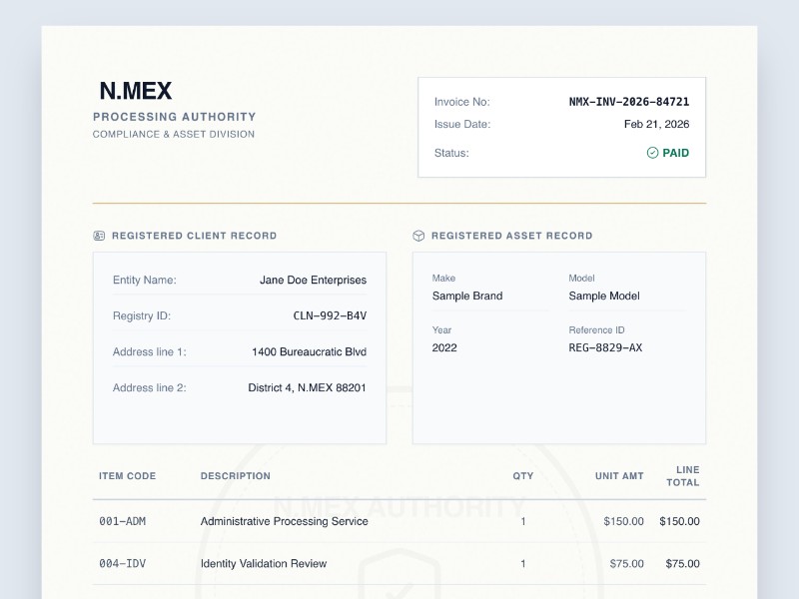Image resolution: width=799 pixels, height=599 pixels.
Task: Click the 'Make' field label
Action: (x=443, y=279)
